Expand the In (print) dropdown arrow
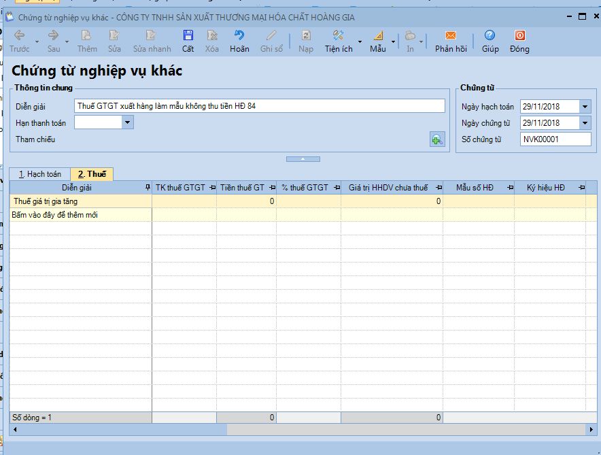The image size is (601, 455). click(x=421, y=41)
